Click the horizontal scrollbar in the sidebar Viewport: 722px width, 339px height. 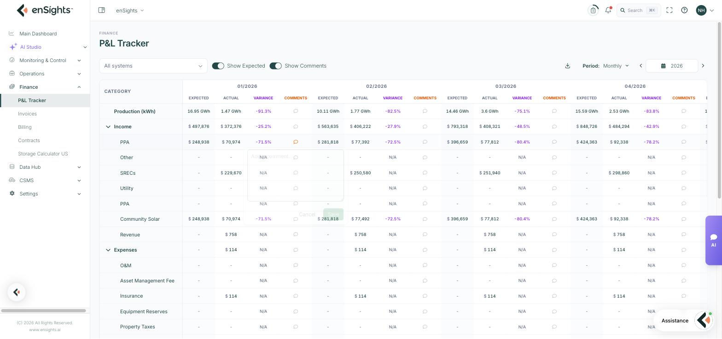[x=44, y=310]
